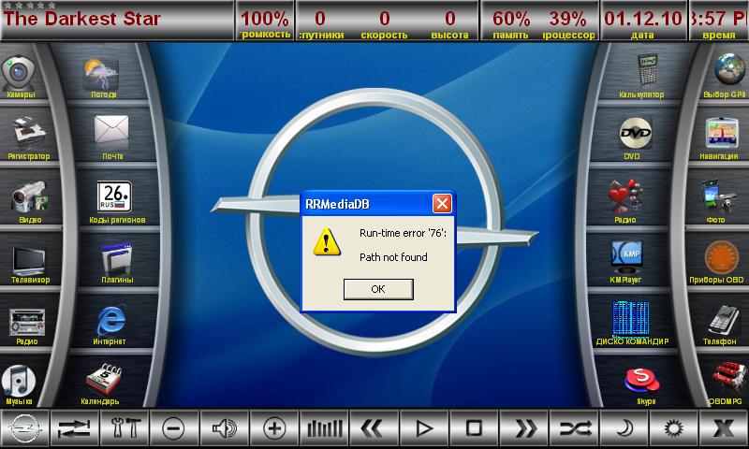The width and height of the screenshot is (749, 449).
Task: Increase volume with the plus button
Action: tap(274, 428)
